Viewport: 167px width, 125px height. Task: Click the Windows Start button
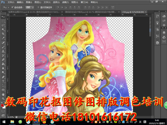[x=3, y=121]
